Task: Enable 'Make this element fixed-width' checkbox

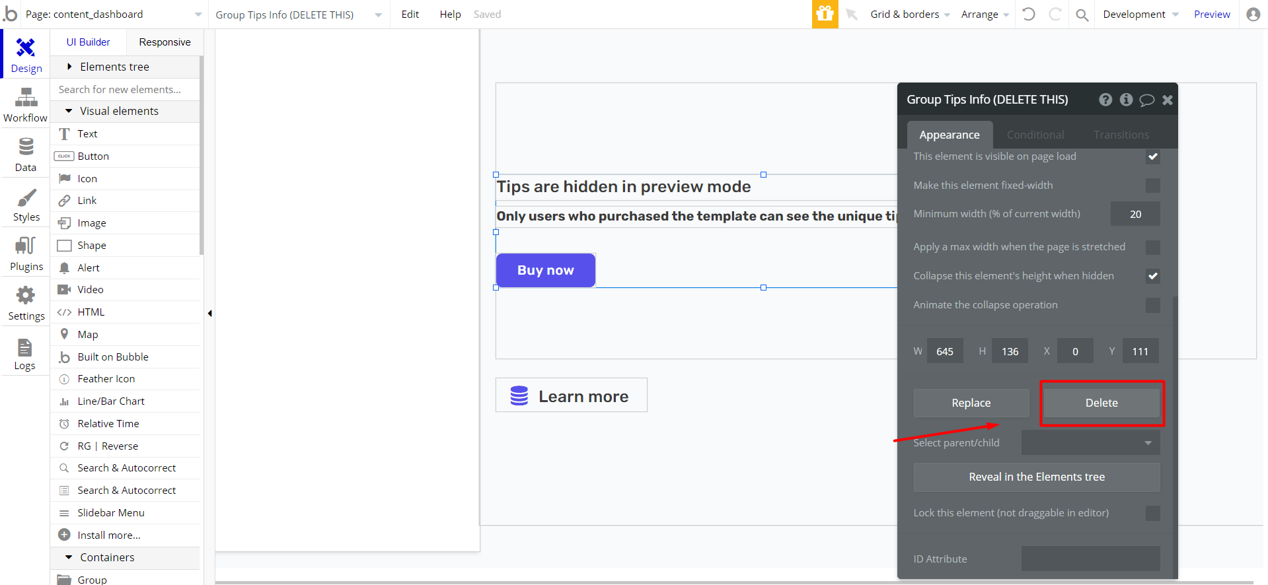Action: (1152, 186)
